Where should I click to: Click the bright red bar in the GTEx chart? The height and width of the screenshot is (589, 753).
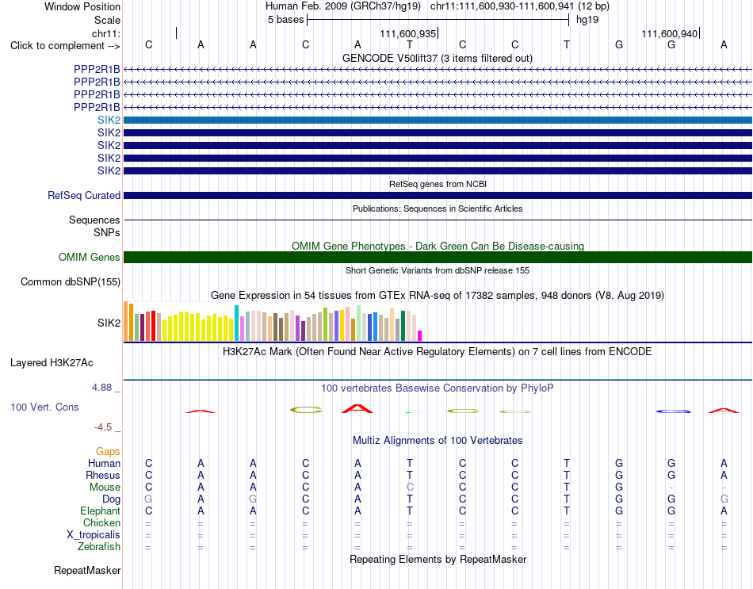coord(153,326)
